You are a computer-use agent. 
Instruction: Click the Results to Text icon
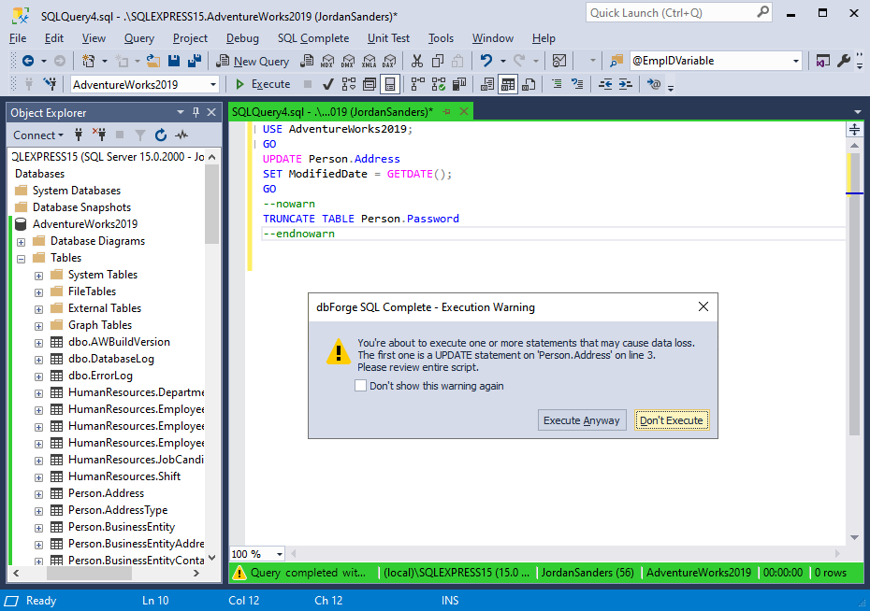[487, 84]
